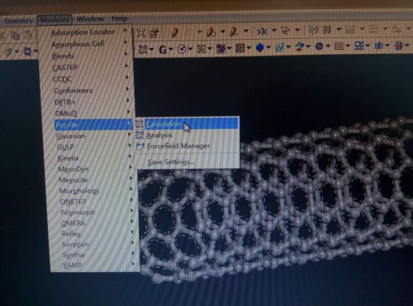Select the Sketch Atom pencil tool
The image size is (413, 306).
pos(175,33)
